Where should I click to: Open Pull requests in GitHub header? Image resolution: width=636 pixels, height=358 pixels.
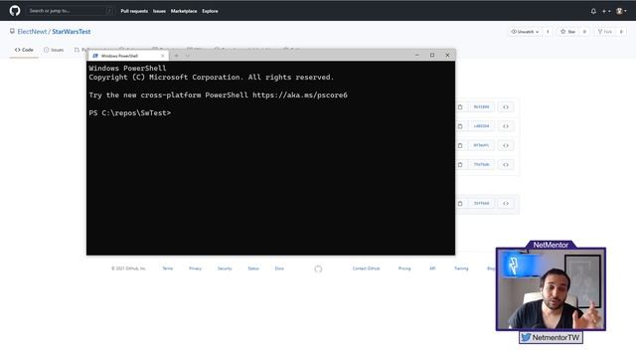[134, 11]
